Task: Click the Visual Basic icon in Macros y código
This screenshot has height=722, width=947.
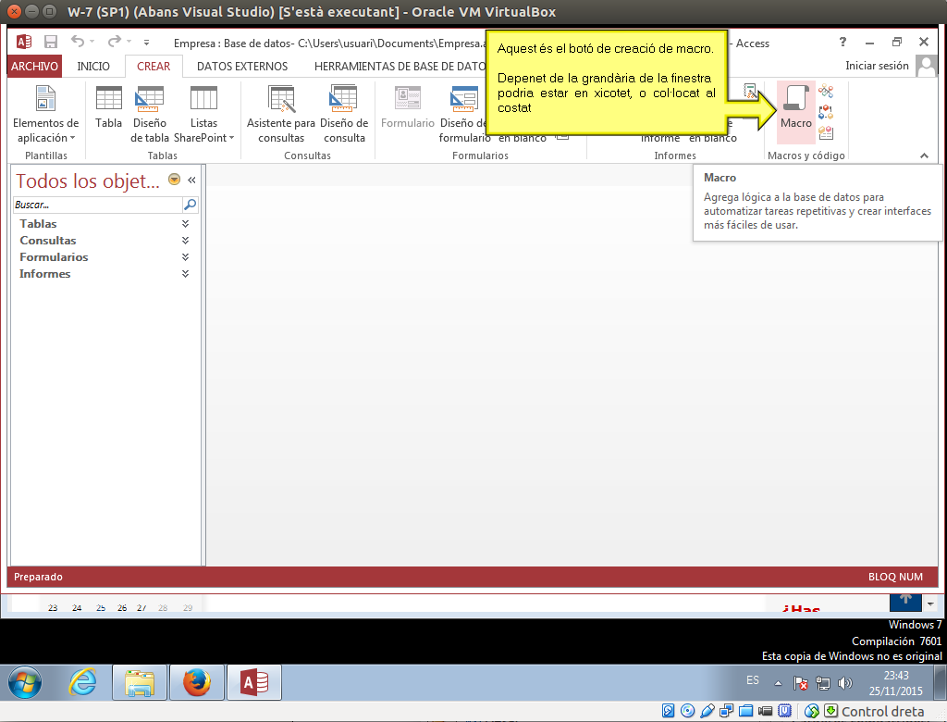Action: 826,132
